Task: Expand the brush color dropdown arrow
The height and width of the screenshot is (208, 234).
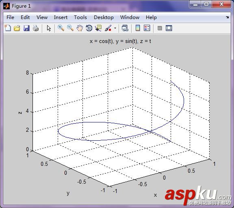Action: [115, 28]
